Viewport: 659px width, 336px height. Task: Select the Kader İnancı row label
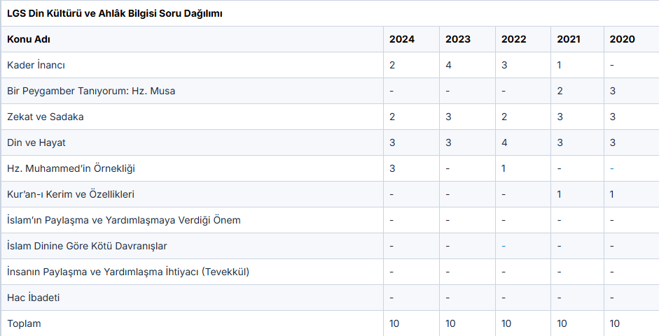[x=36, y=65]
